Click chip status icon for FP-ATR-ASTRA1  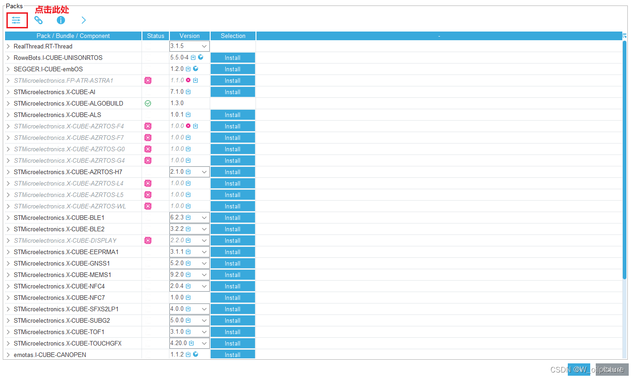tap(148, 80)
